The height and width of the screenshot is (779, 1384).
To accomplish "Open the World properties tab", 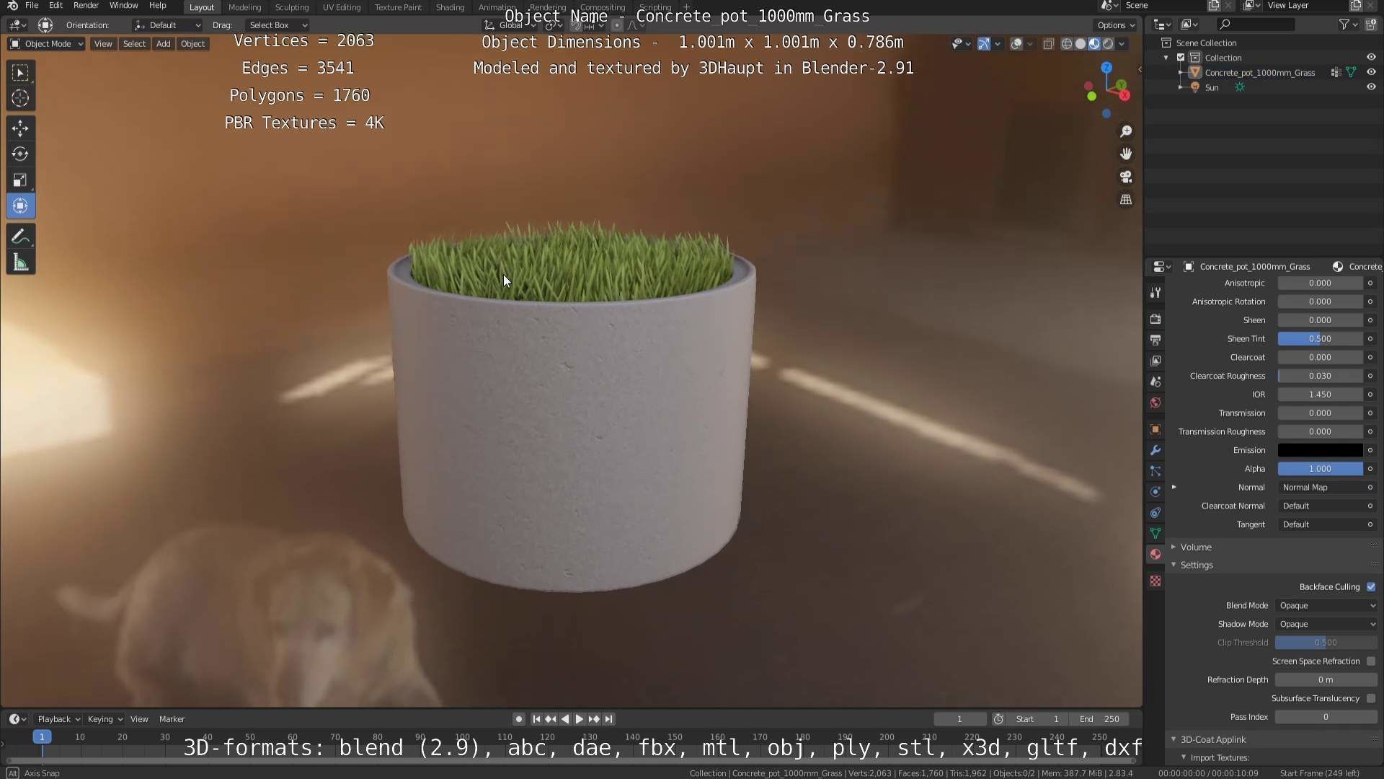I will click(1155, 402).
